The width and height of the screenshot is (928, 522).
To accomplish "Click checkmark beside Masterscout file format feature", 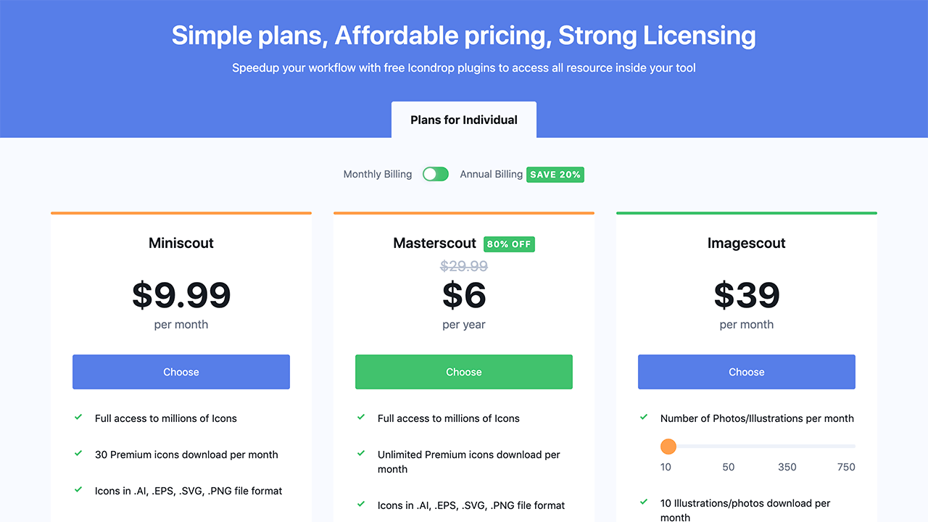I will (361, 505).
